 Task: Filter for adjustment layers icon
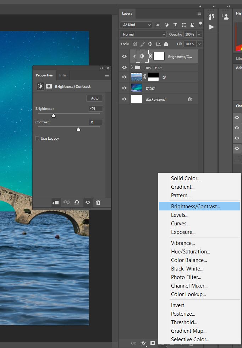(166, 25)
